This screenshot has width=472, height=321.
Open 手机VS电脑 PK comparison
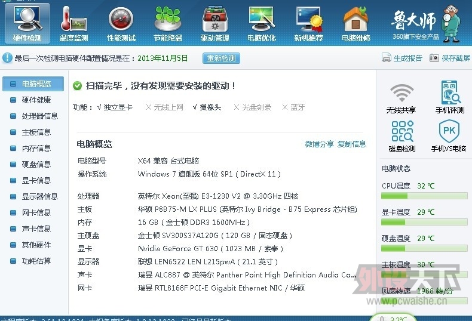pyautogui.click(x=449, y=136)
